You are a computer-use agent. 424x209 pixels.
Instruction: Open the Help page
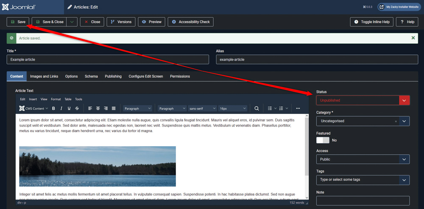pos(407,22)
